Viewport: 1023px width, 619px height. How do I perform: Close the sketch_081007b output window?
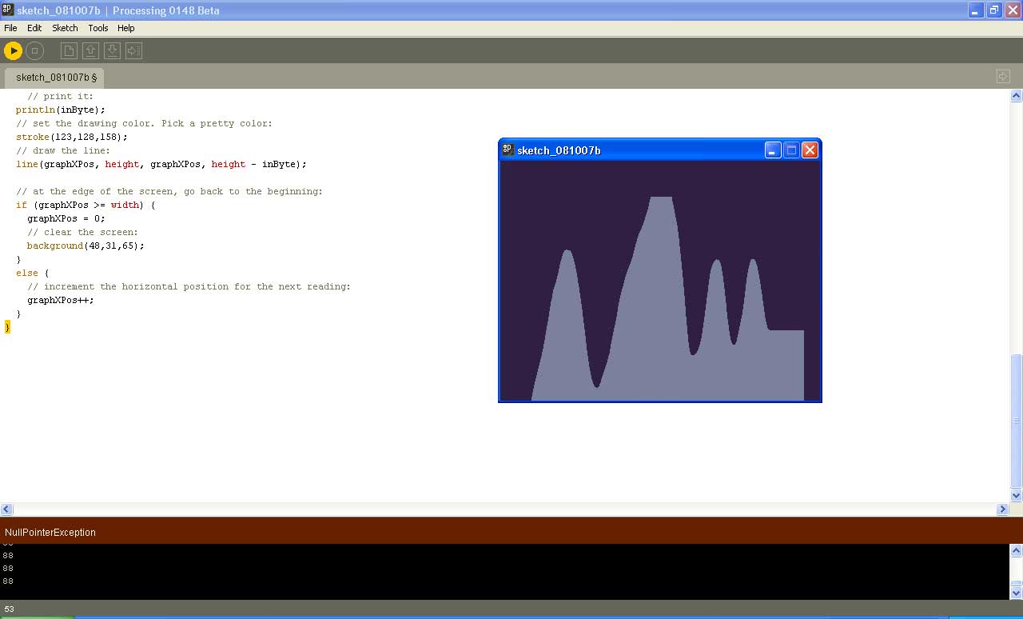click(x=810, y=150)
